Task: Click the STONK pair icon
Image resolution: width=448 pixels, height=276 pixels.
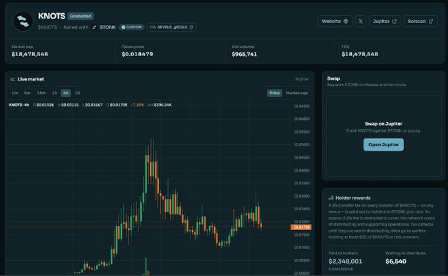Action: (x=94, y=27)
